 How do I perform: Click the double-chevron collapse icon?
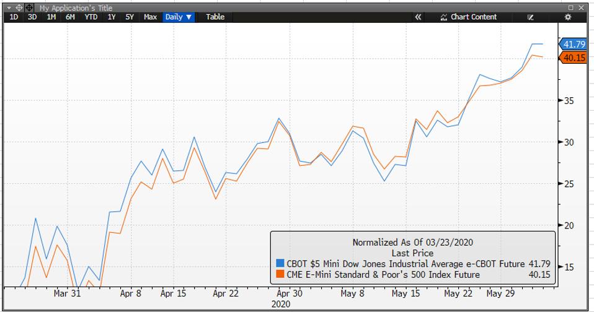tap(418, 17)
